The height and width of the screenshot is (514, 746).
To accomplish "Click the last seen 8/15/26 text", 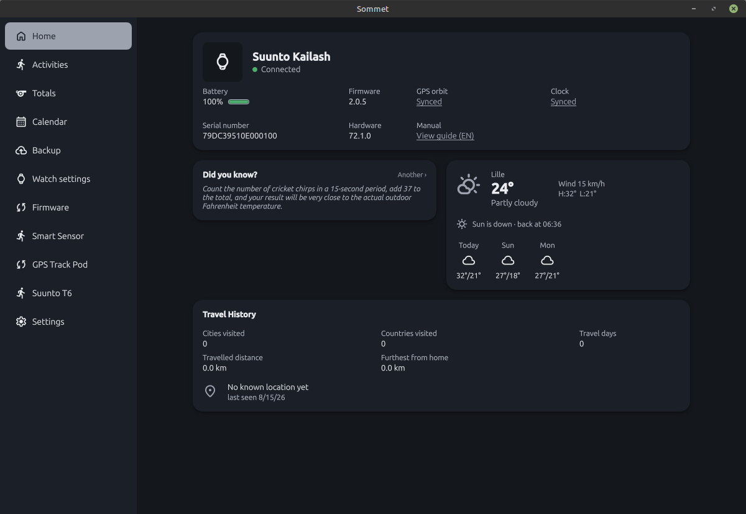I will coord(256,397).
